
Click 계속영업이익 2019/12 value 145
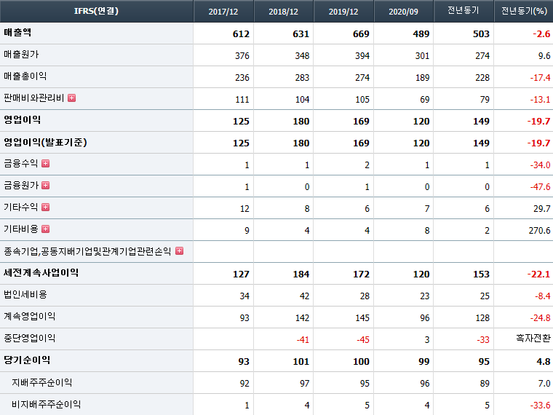[362, 318]
